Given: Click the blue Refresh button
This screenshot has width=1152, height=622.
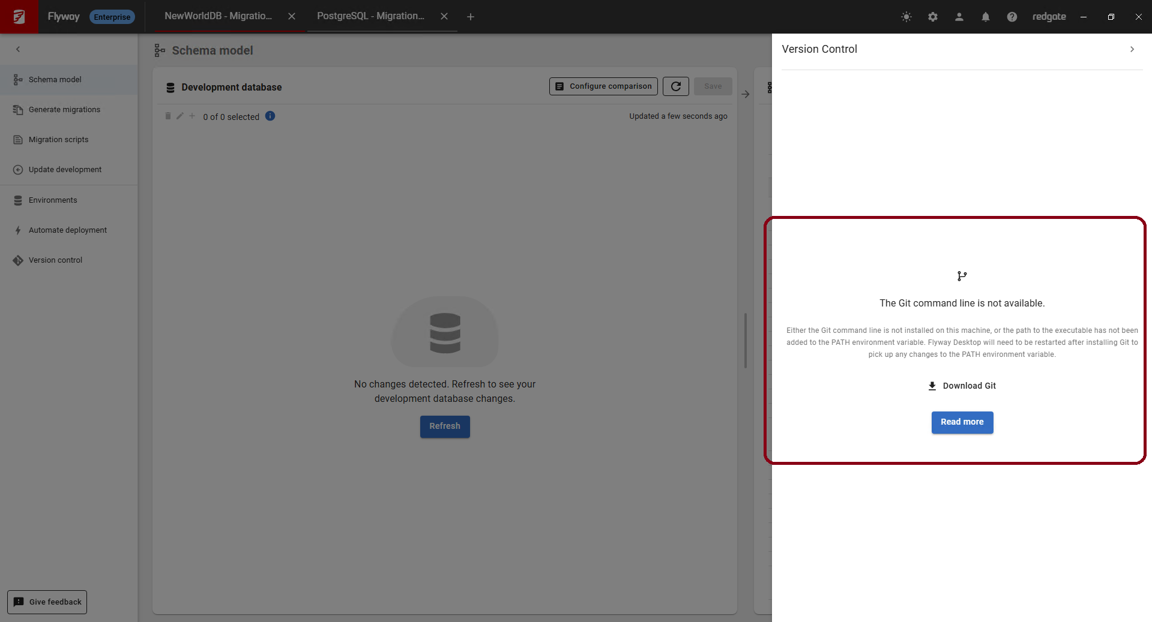Looking at the screenshot, I should (445, 426).
